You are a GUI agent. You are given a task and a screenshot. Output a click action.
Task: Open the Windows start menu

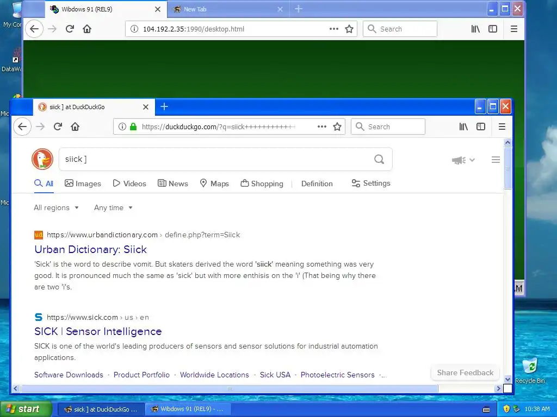[x=26, y=409]
